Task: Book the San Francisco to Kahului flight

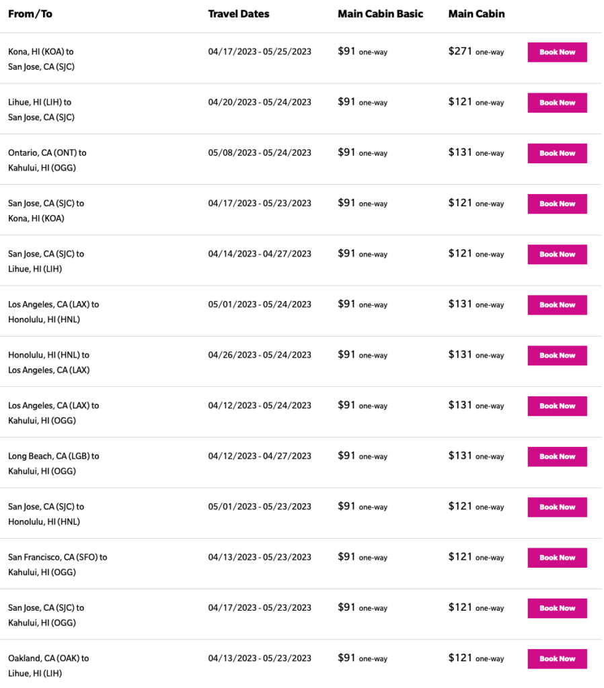Action: point(557,558)
